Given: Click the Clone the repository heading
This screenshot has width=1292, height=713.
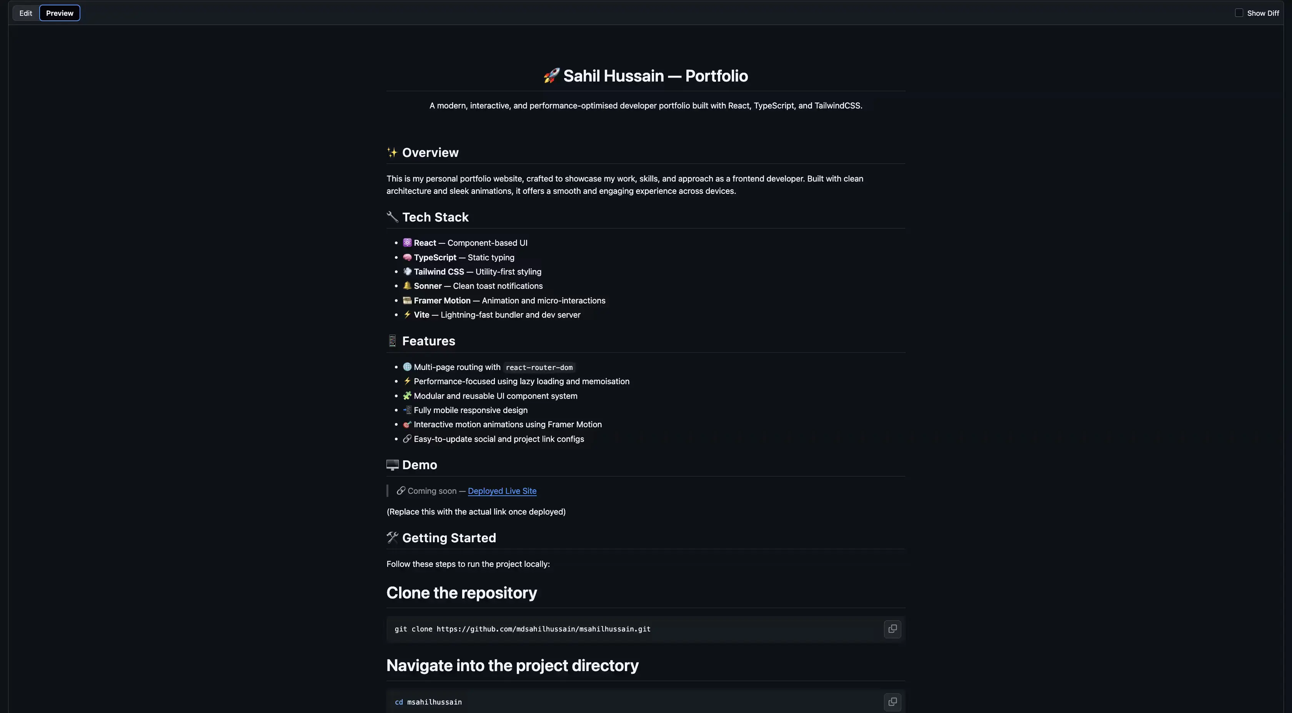Looking at the screenshot, I should point(461,593).
